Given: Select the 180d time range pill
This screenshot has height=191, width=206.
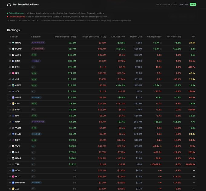Looking at the screenshot, I should click(193, 5).
